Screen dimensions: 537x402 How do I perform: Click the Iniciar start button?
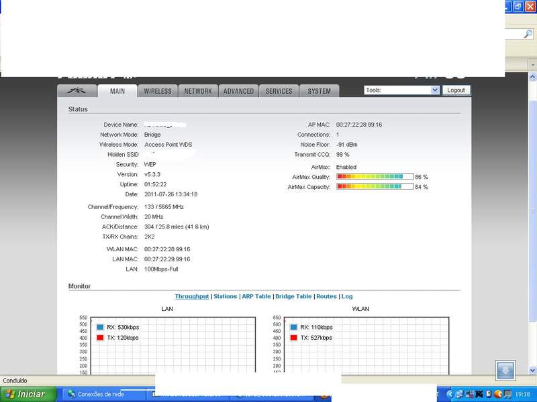pyautogui.click(x=28, y=394)
